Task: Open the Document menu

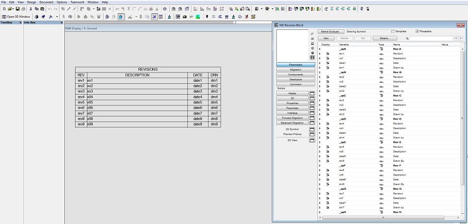Action: [47, 2]
